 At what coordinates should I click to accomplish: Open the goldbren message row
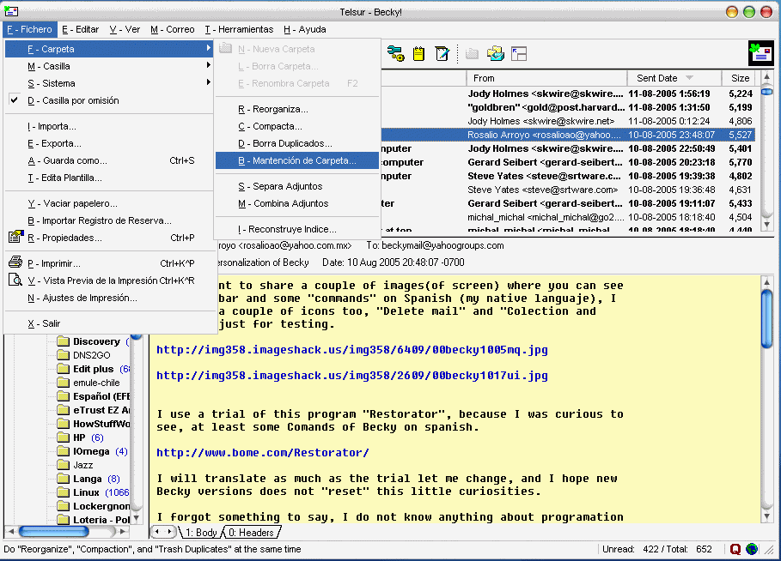click(x=568, y=107)
